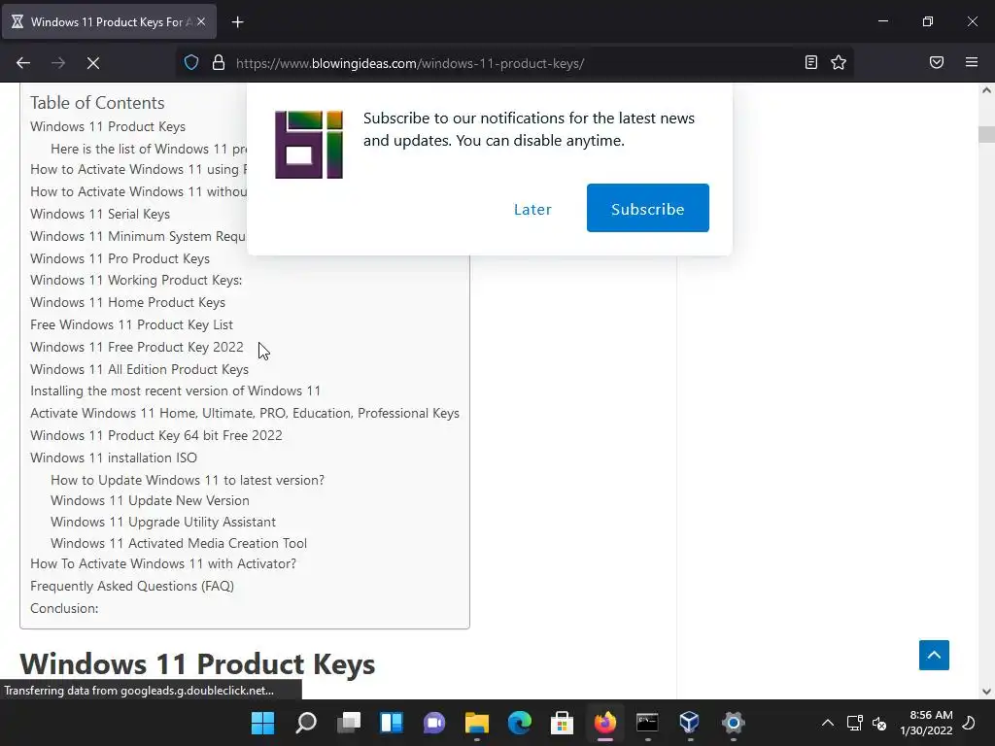This screenshot has height=746, width=995.
Task: Stop loading the page with X button
Action: (x=93, y=63)
